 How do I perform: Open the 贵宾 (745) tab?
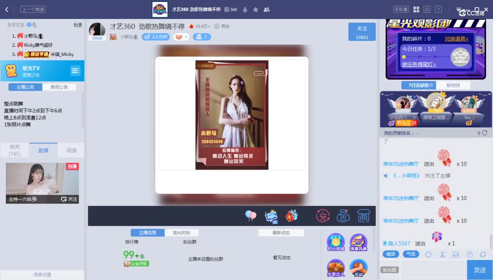pos(15,150)
